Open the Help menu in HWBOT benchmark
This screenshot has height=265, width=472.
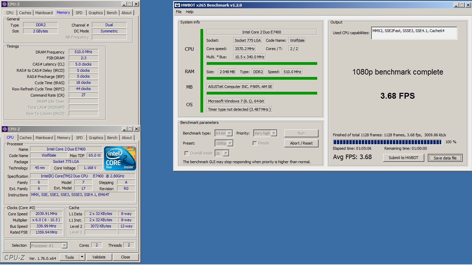tap(190, 12)
